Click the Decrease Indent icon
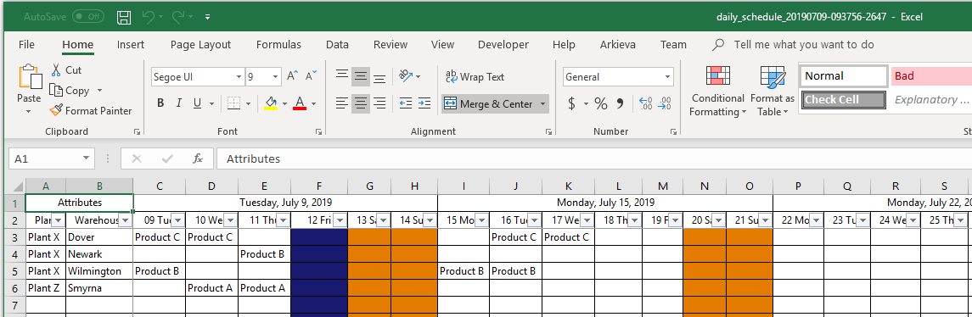The height and width of the screenshot is (317, 972). click(x=406, y=103)
